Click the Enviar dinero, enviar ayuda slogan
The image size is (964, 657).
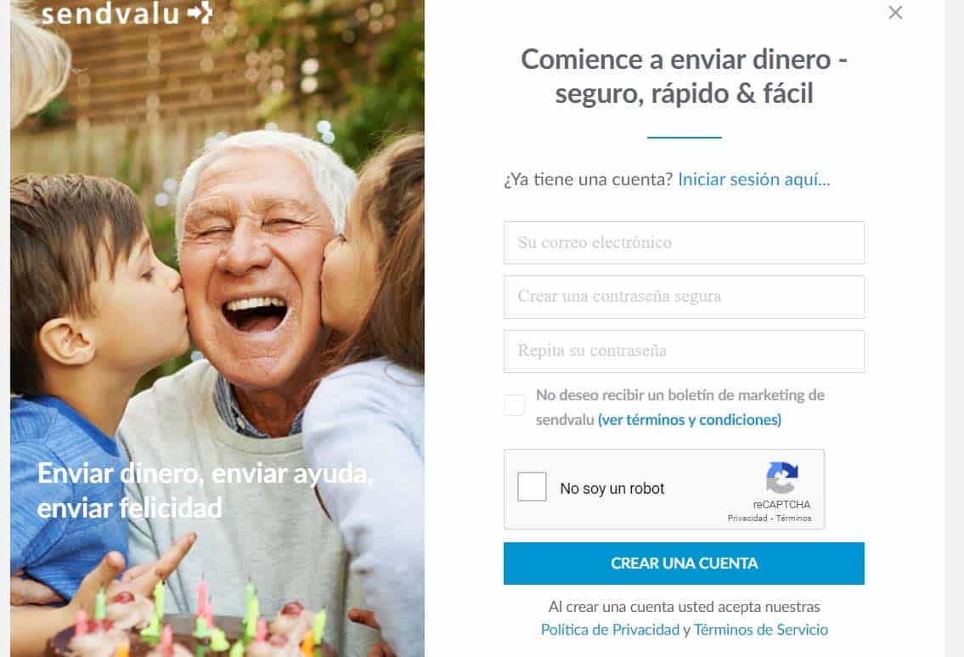[205, 491]
